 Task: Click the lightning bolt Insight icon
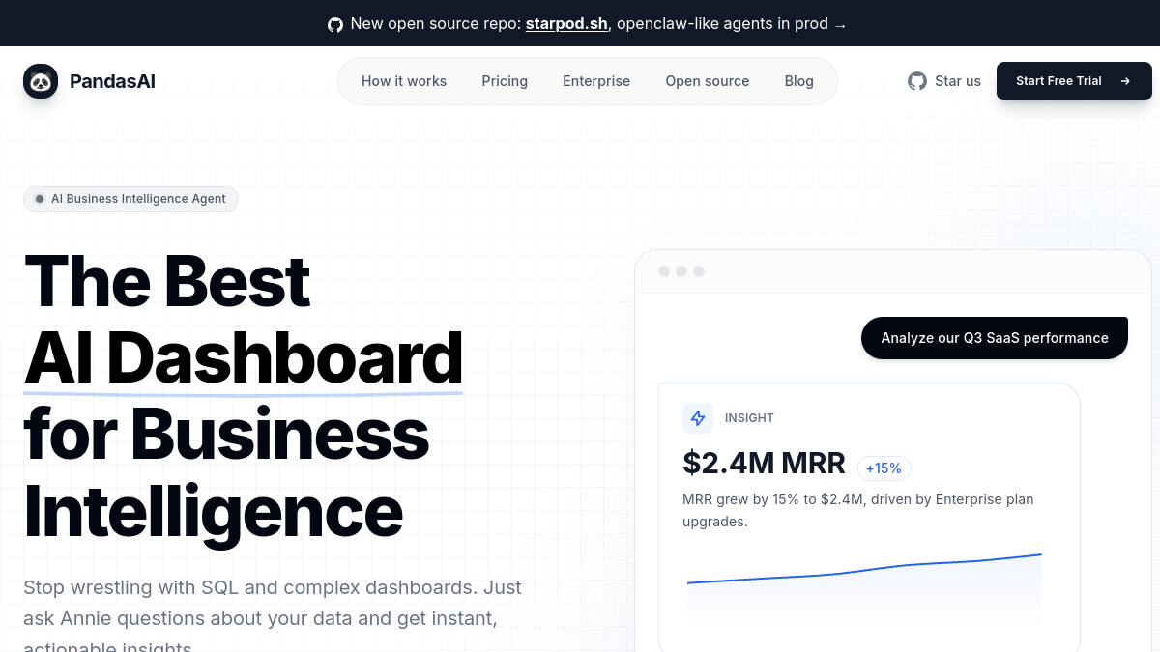[x=698, y=418]
